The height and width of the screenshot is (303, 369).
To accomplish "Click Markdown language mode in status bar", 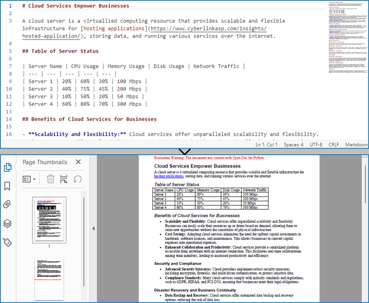I will pos(356,145).
